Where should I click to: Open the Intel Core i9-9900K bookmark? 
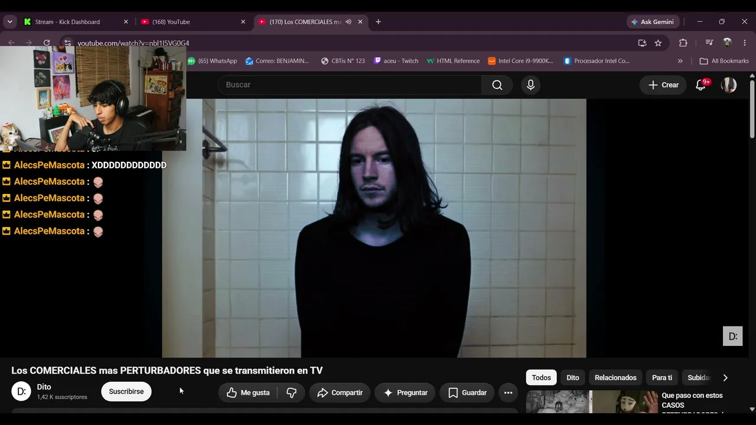[x=520, y=61]
